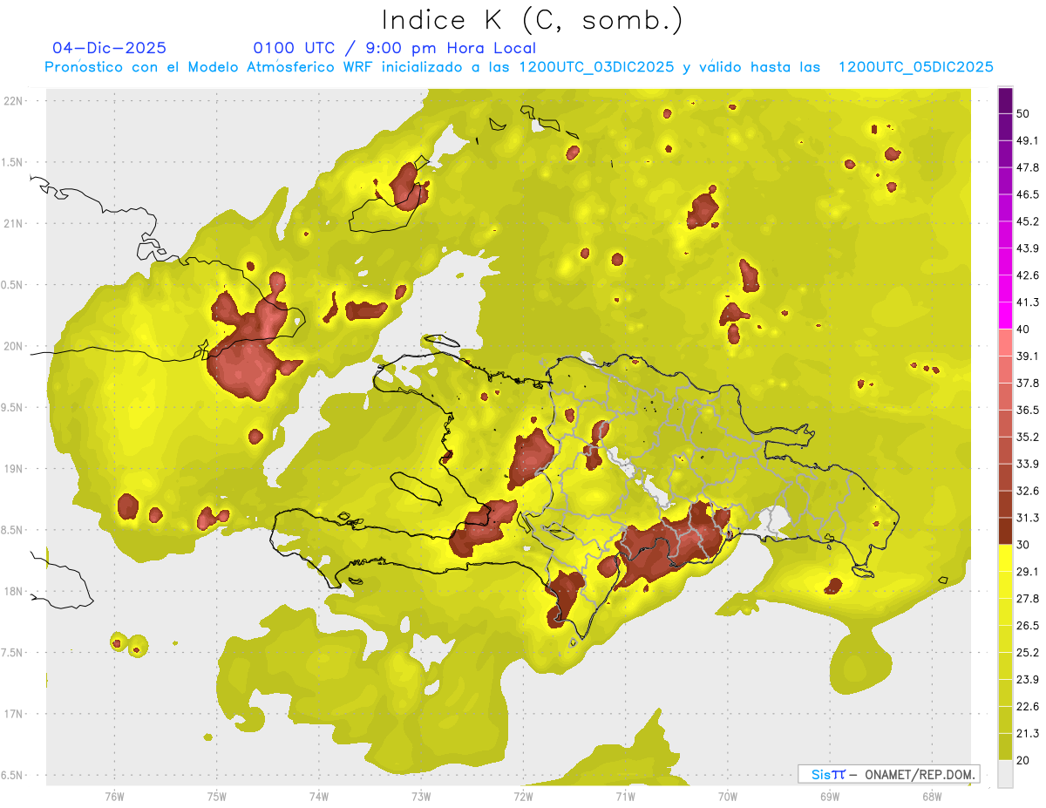Screen dimensions: 1046x808
Task: Pick the bright magenta swatch between 40 and 41.3
Action: [x=1005, y=316]
